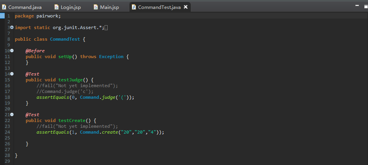Activate the CommandTest.java tab
This screenshot has height=165, width=368.
click(159, 7)
